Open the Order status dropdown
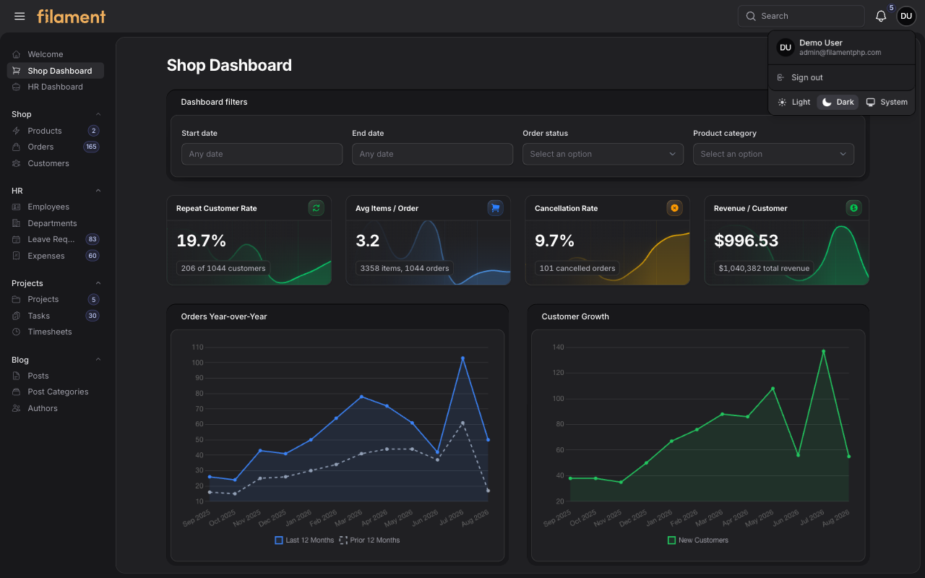Screen dimensions: 925x578 tap(603, 154)
